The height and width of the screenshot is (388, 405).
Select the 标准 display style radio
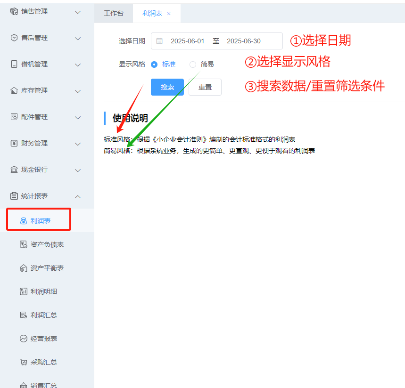pos(154,65)
